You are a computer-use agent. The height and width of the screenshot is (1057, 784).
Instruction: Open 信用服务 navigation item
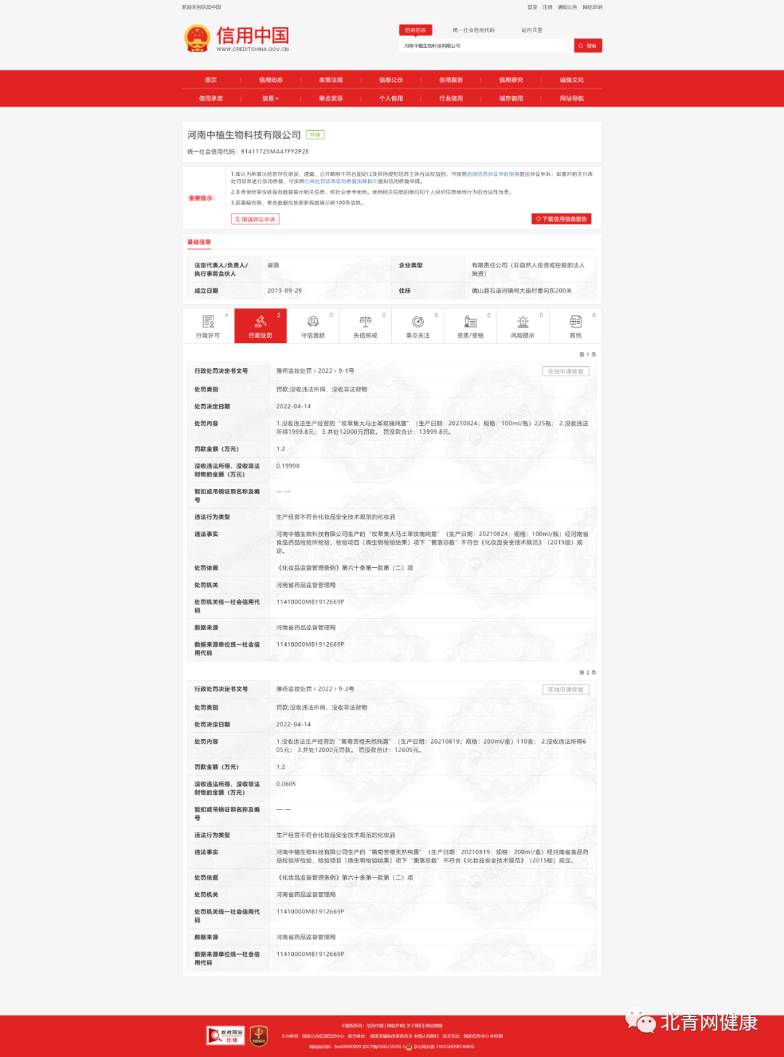click(x=451, y=80)
